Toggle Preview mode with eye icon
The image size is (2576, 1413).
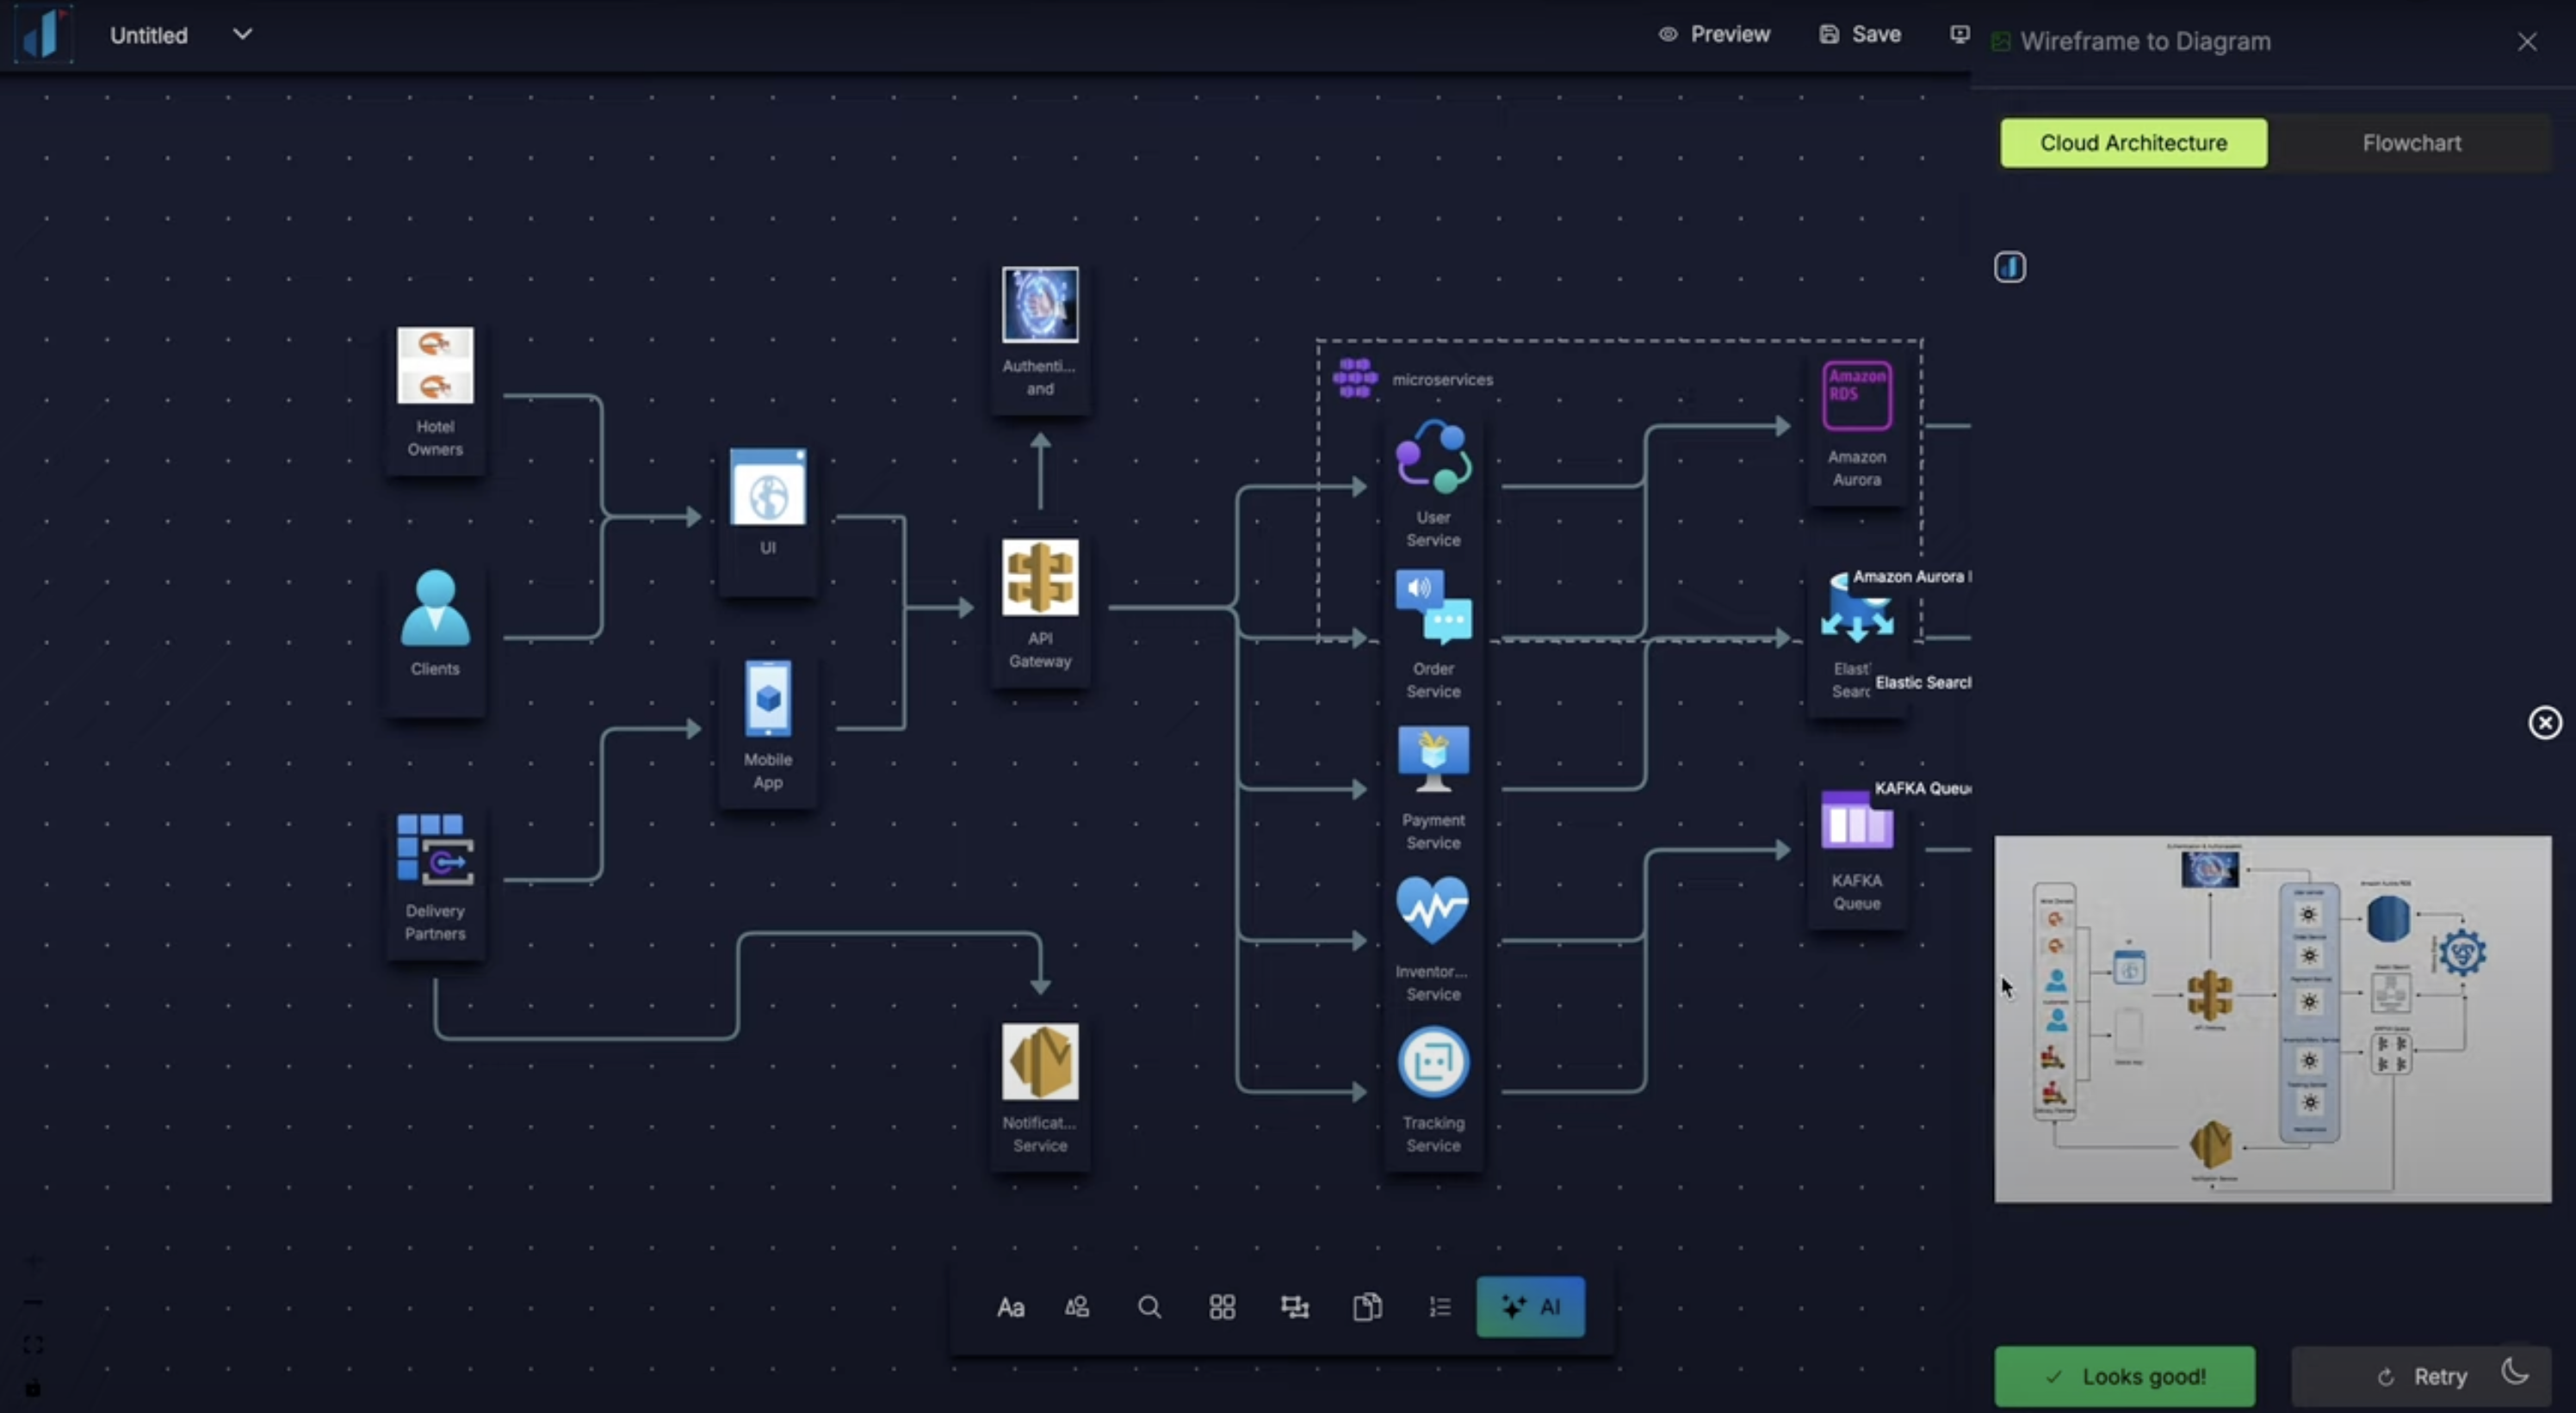click(1714, 35)
